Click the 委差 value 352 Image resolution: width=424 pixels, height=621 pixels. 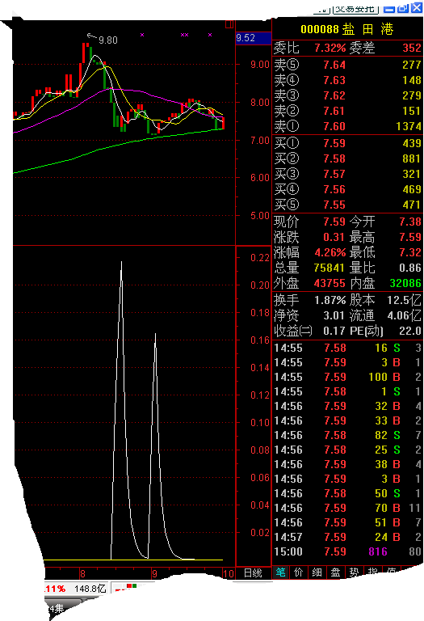click(411, 49)
